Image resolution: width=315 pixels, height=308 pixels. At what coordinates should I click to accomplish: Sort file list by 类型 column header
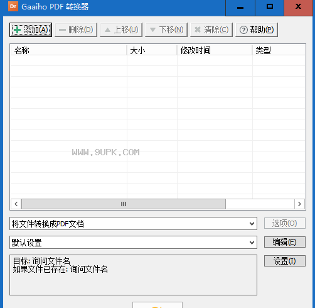(279, 50)
